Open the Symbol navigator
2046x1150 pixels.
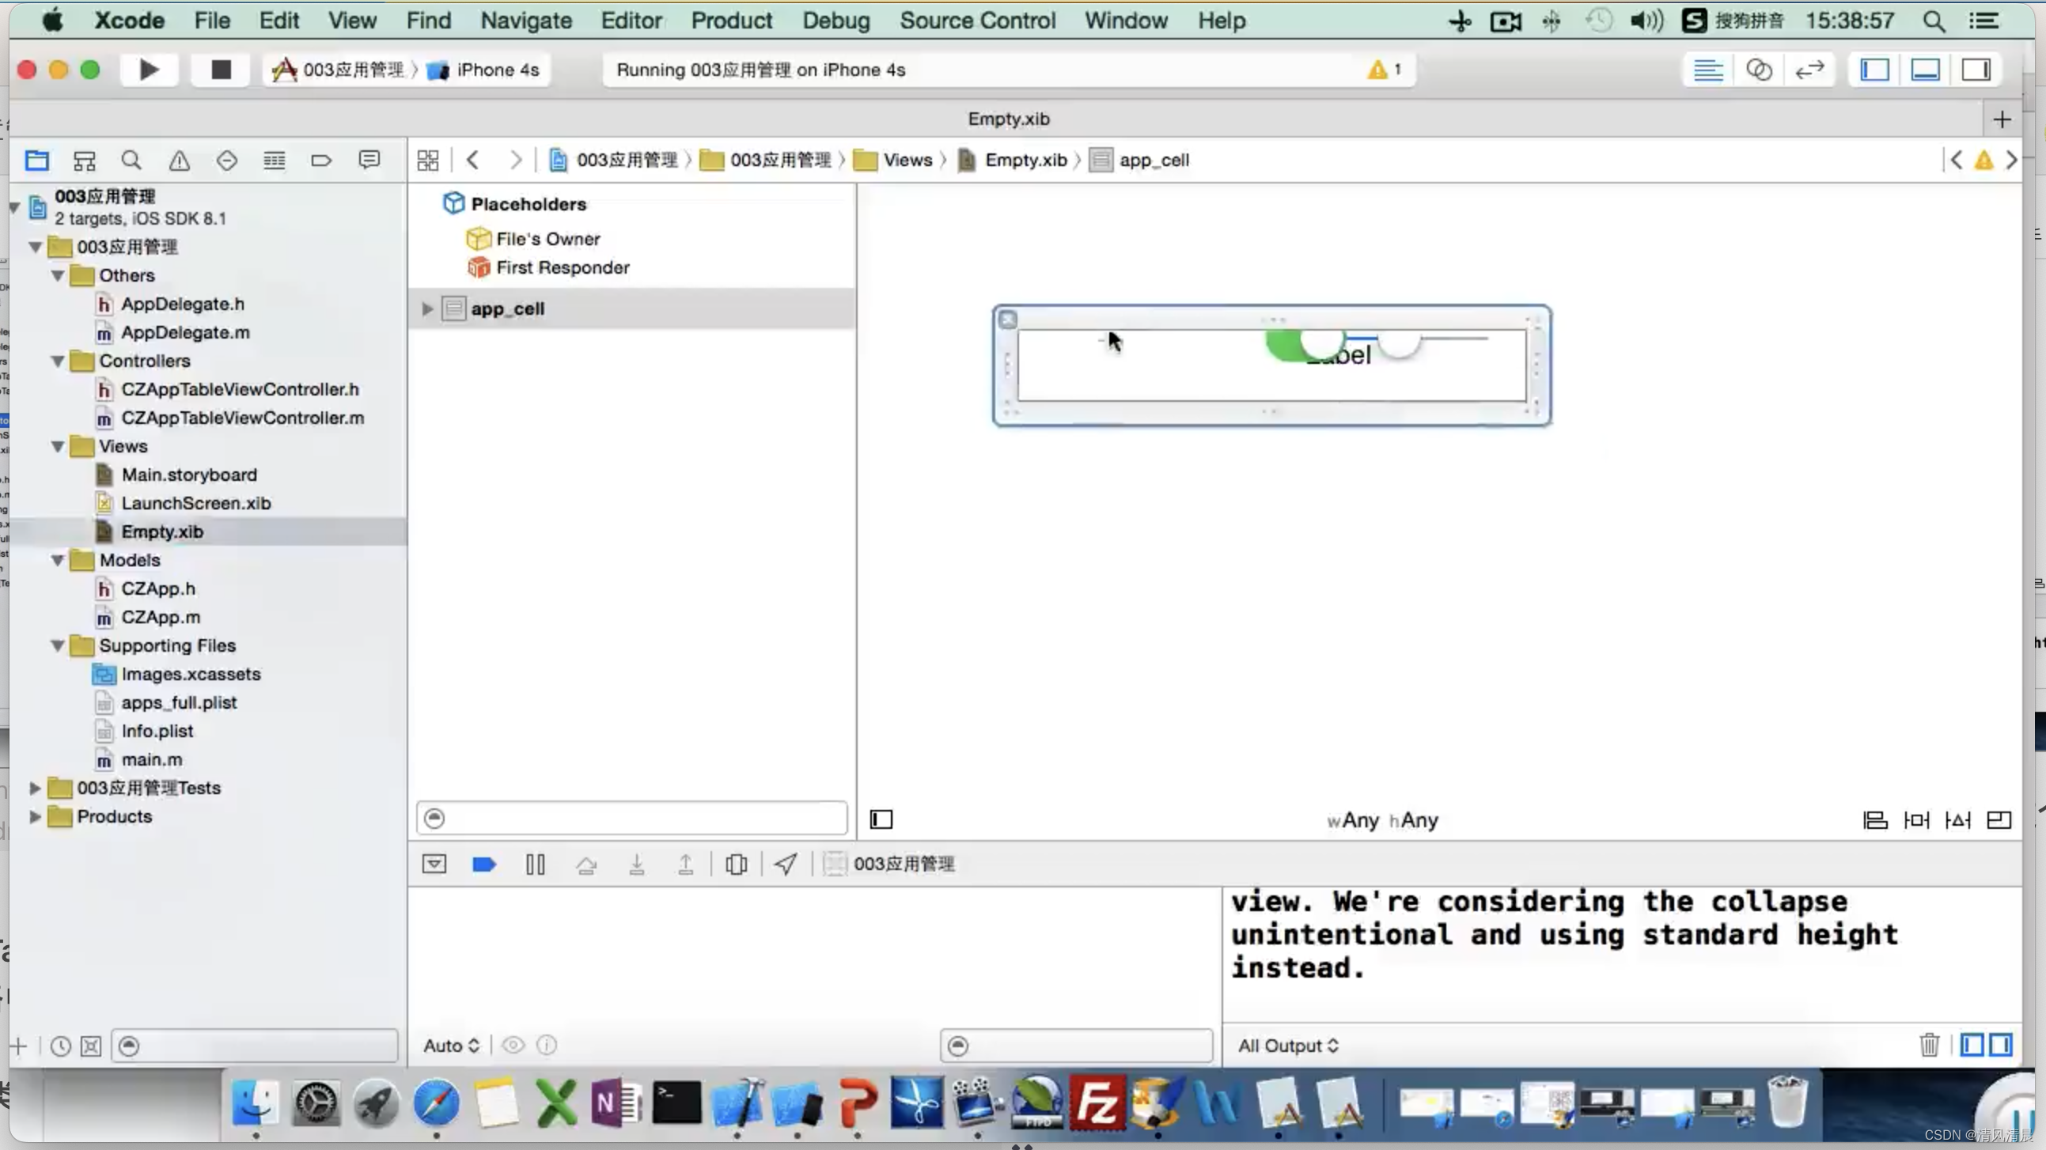(84, 161)
